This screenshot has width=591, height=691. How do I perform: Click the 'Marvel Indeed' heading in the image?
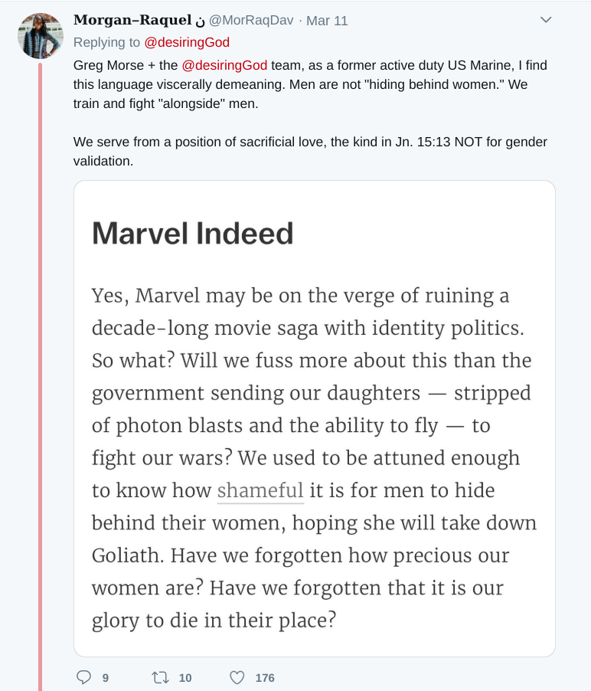coord(192,233)
